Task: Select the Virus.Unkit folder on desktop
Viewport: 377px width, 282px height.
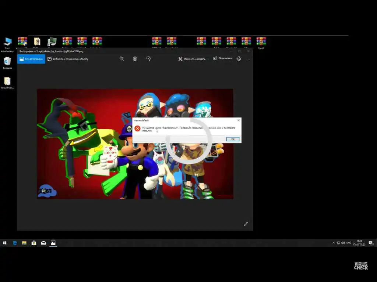Action: click(x=7, y=83)
